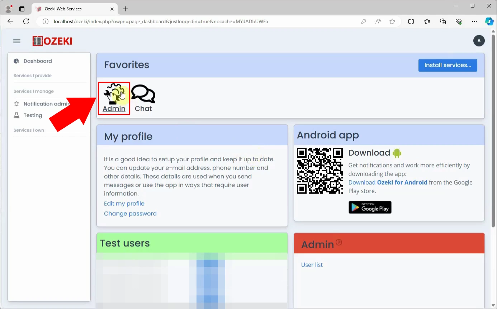
Task: Open browser Settings and more menu
Action: (x=474, y=21)
